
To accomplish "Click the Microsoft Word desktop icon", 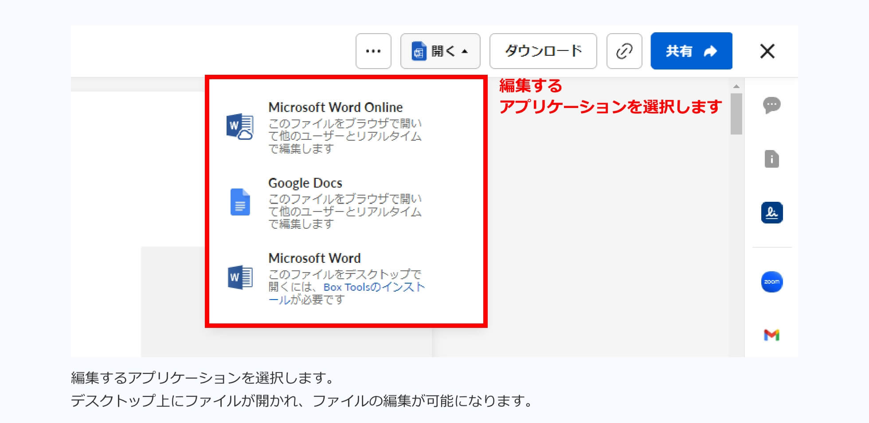I will coord(240,278).
